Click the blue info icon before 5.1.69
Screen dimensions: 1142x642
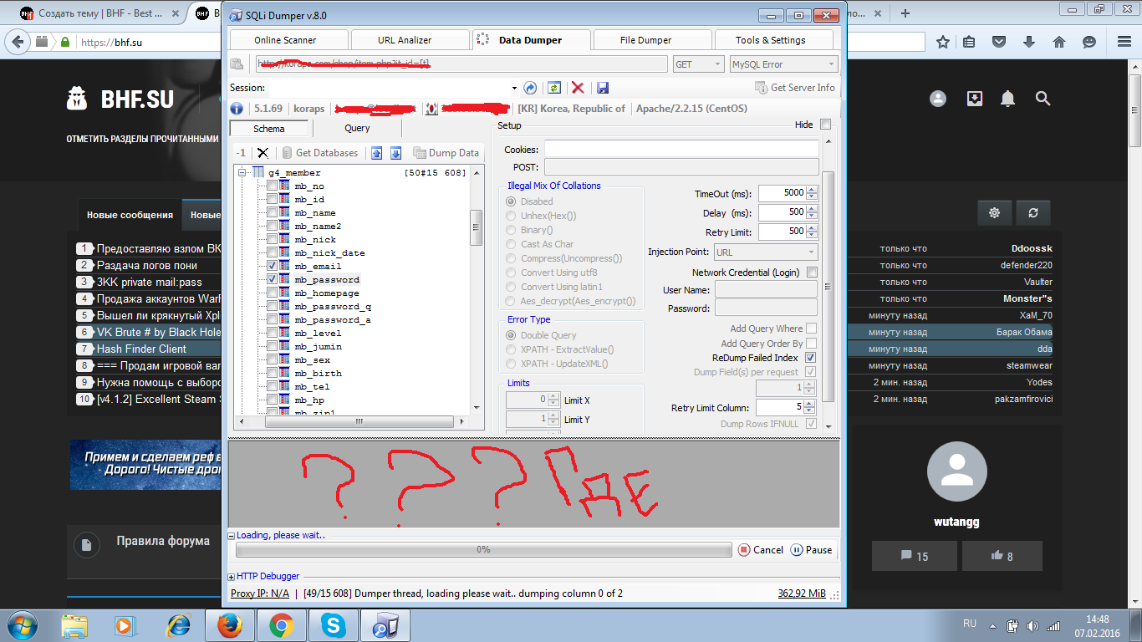(x=237, y=109)
